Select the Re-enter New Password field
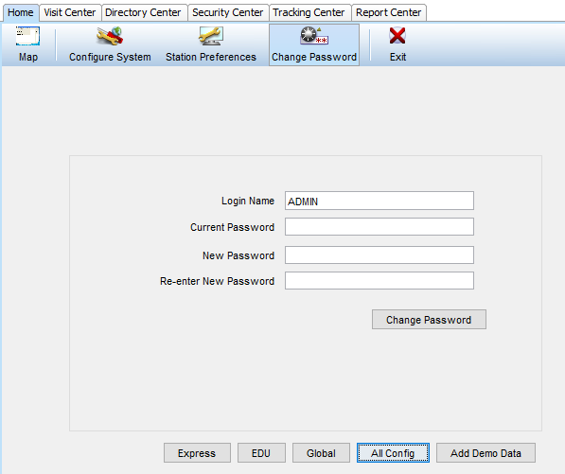The width and height of the screenshot is (565, 474). point(380,281)
